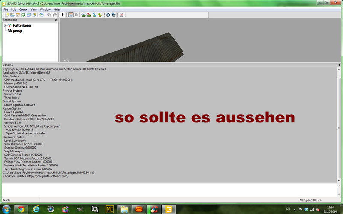Screen dimensions: 343x214
Task: Close the Scenegraph panel
Action: (56, 20)
